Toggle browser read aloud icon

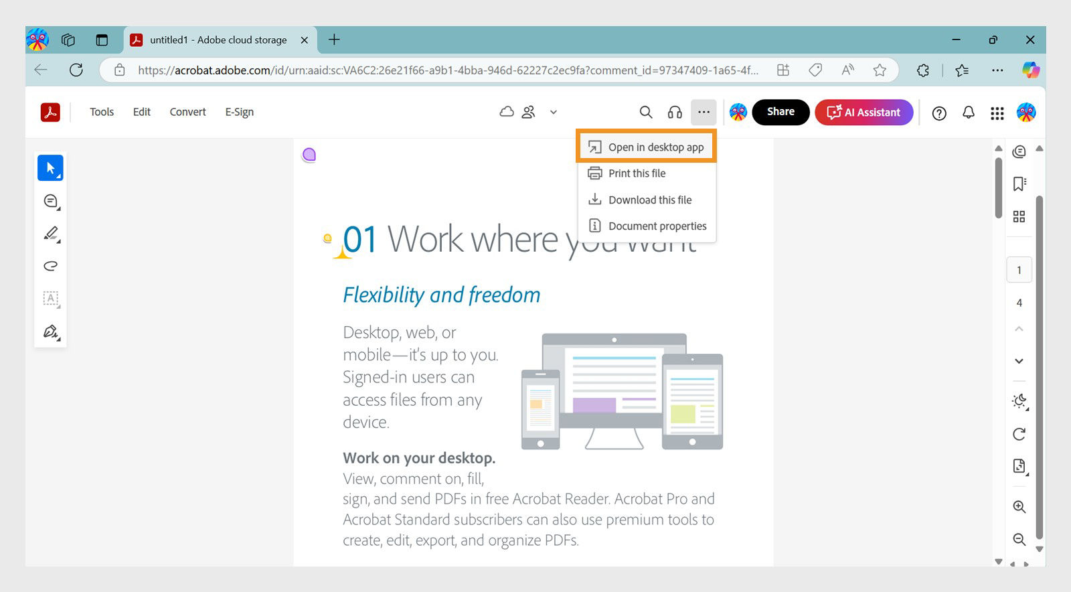click(x=847, y=70)
